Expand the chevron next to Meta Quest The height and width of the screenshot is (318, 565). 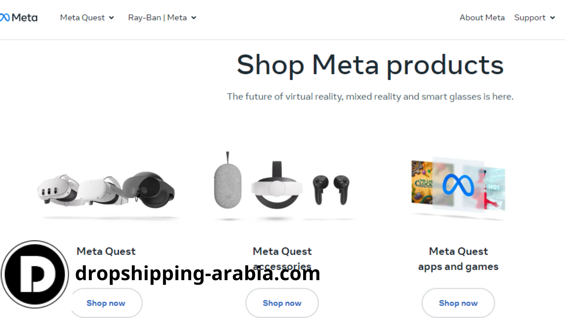111,18
